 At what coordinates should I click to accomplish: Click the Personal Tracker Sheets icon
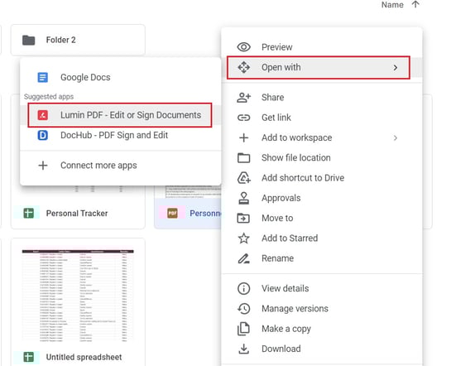coord(28,213)
